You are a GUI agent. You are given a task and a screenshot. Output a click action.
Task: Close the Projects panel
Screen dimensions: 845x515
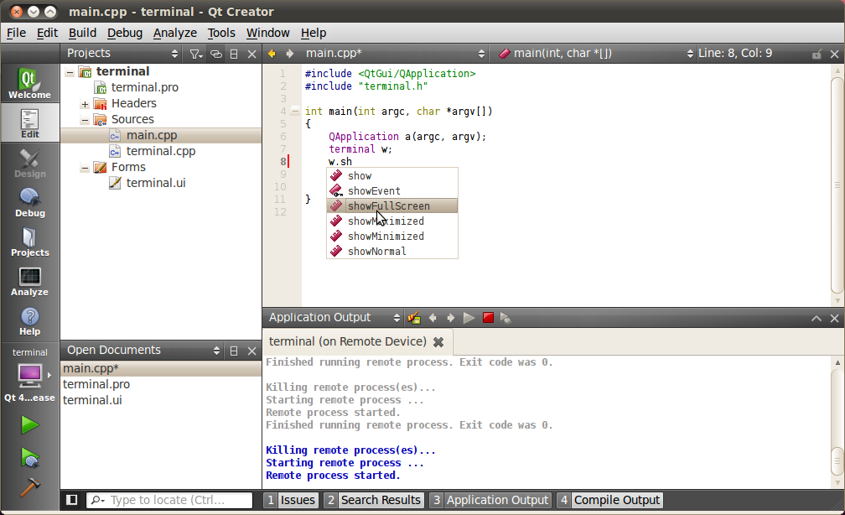tap(251, 54)
